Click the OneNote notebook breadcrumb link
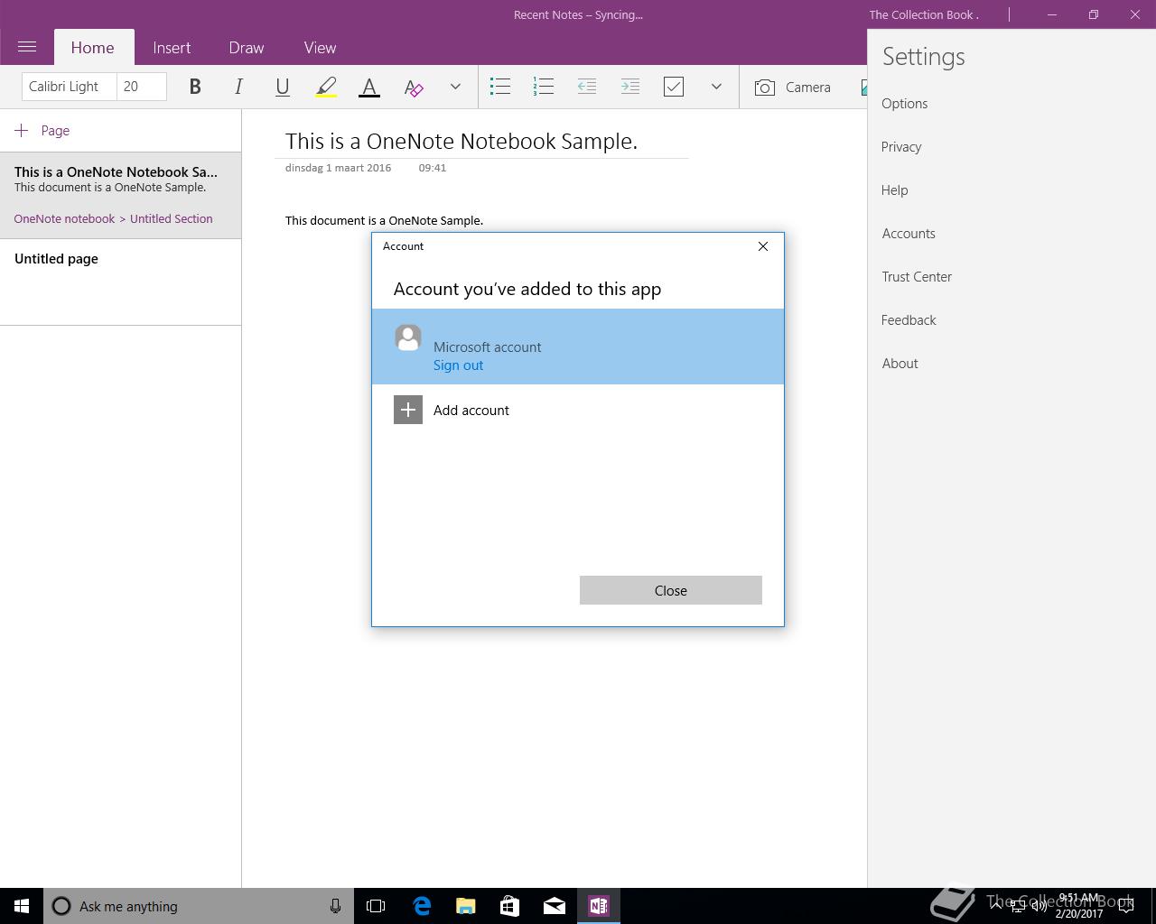The width and height of the screenshot is (1156, 924). (x=64, y=218)
